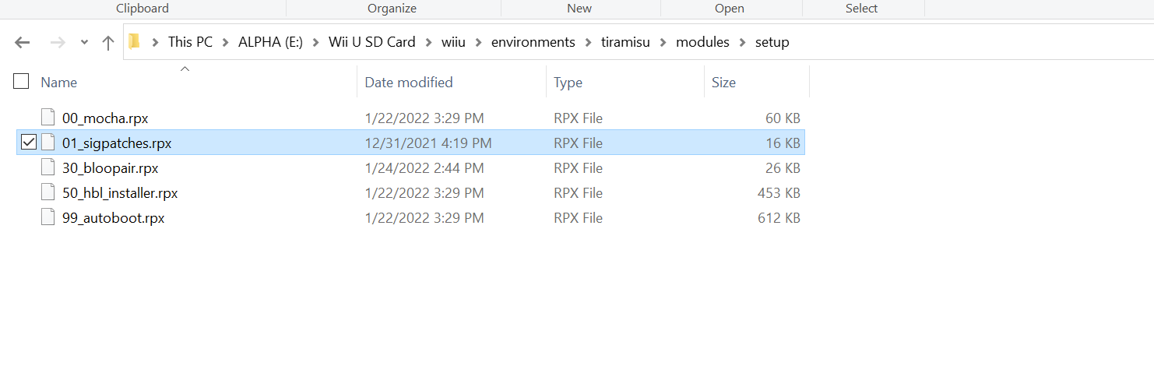Click the Up one level arrow
This screenshot has height=377, width=1154.
[x=108, y=43]
